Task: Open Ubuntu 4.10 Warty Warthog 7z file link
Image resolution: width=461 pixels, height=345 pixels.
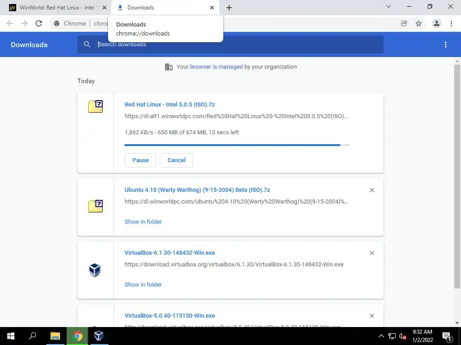Action: coord(197,190)
